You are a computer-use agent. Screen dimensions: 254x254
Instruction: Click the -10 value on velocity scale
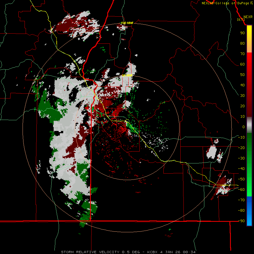[241, 137]
